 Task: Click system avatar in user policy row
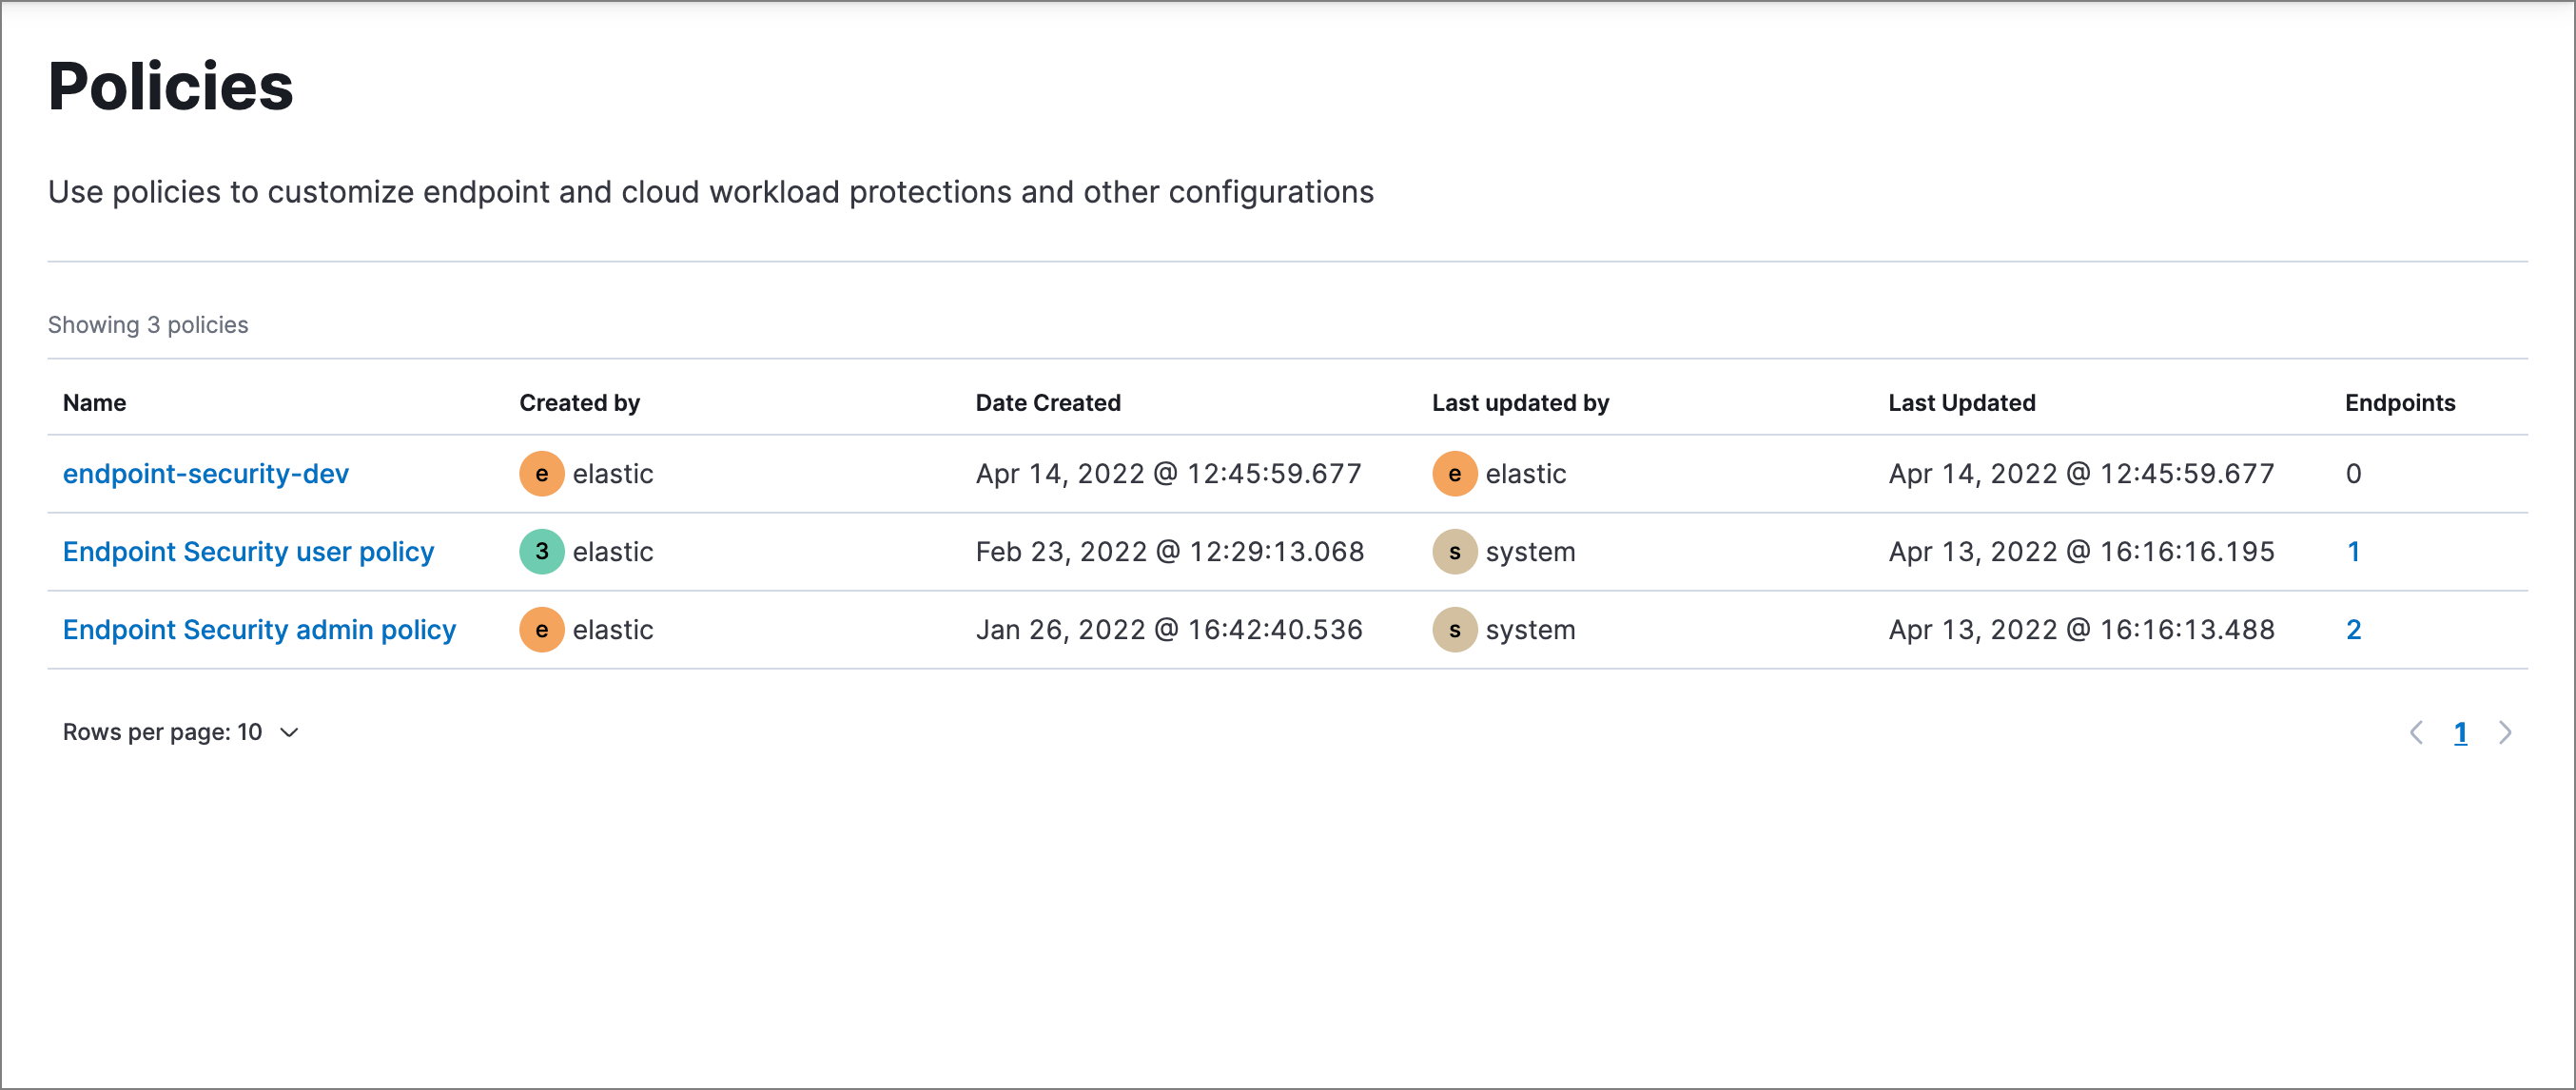point(1454,552)
